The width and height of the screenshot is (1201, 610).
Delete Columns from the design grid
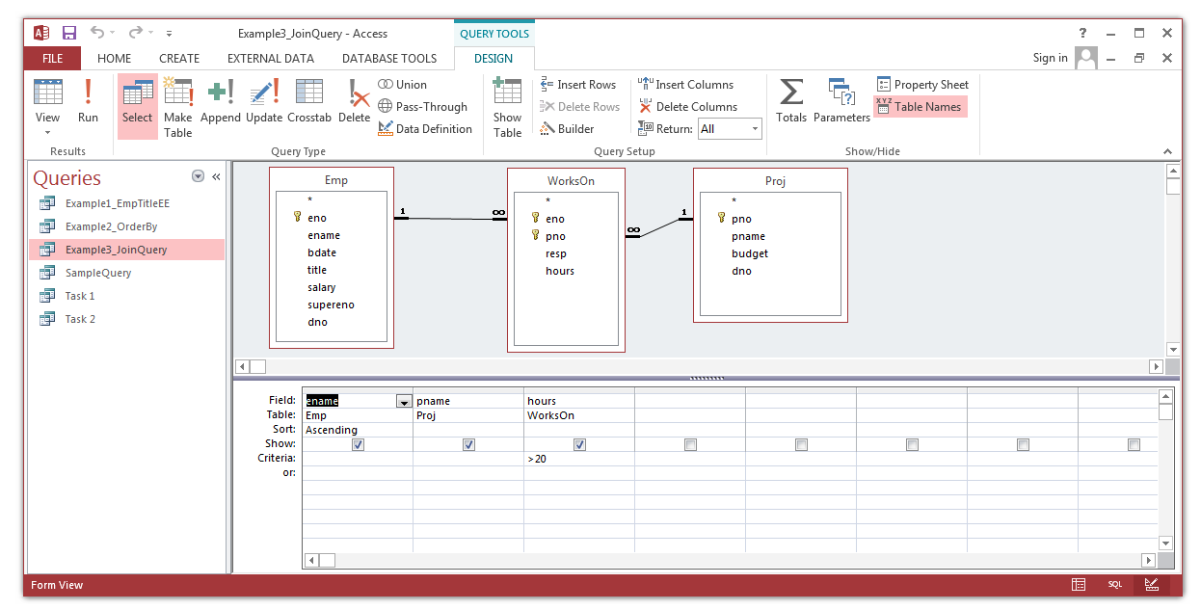click(x=688, y=107)
